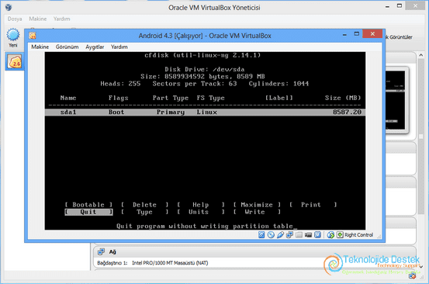Viewport: 429px width, 284px height.
Task: Click the mouse integration status icon
Action: (x=330, y=235)
